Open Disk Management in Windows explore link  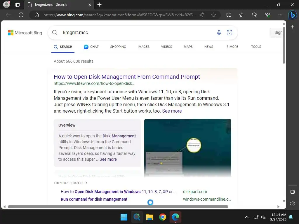[x=119, y=192]
